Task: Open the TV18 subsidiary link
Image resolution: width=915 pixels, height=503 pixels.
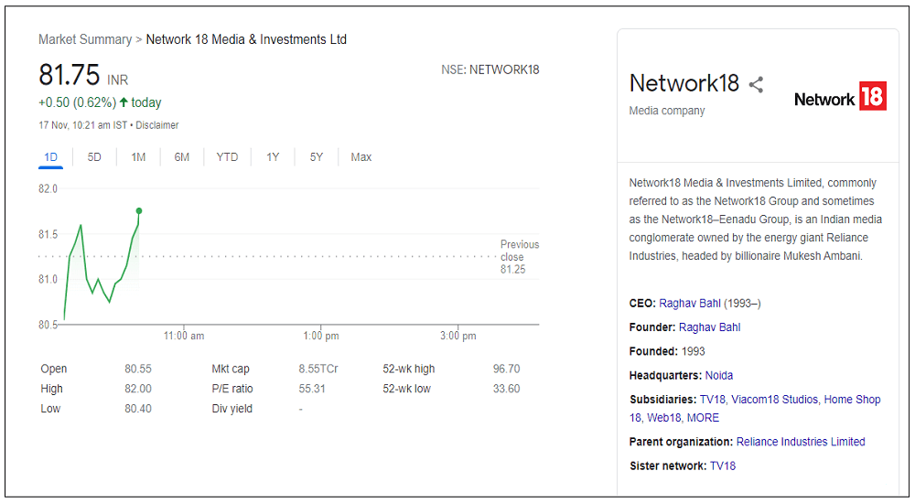Action: point(713,400)
